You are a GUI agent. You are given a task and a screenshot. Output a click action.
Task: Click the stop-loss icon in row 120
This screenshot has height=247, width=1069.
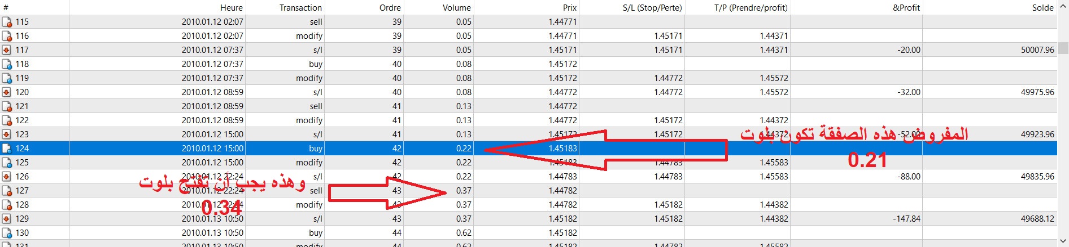tap(7, 92)
